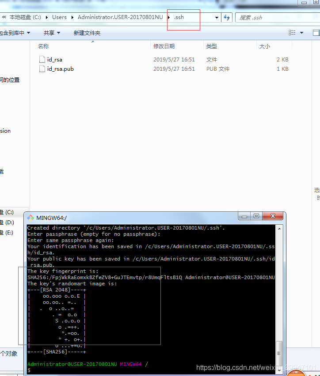320x376 pixels.
Task: Click the 搜索 .ssh search field
Action: 278,18
